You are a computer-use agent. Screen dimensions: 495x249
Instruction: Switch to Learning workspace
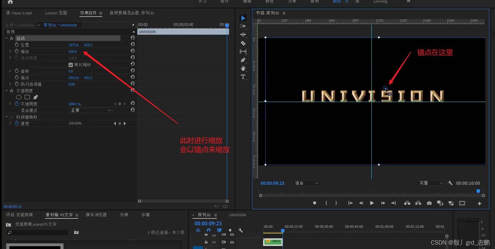point(380,2)
